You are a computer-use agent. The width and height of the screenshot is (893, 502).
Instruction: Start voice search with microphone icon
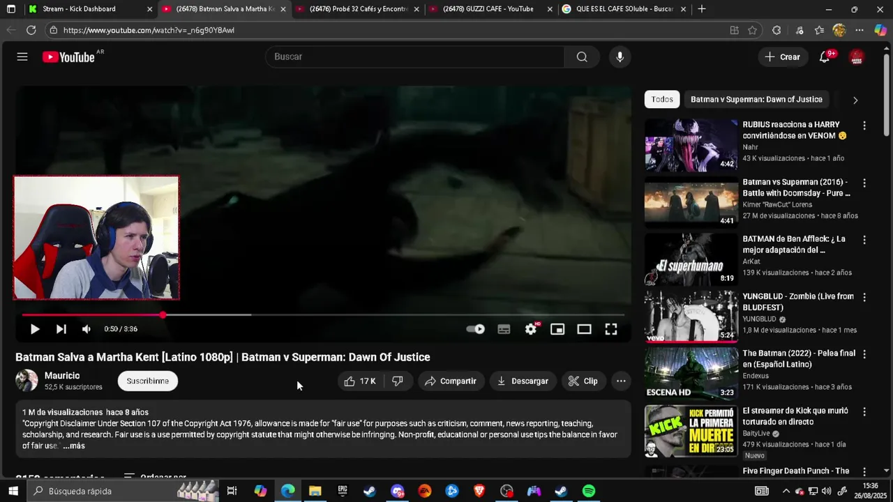620,56
